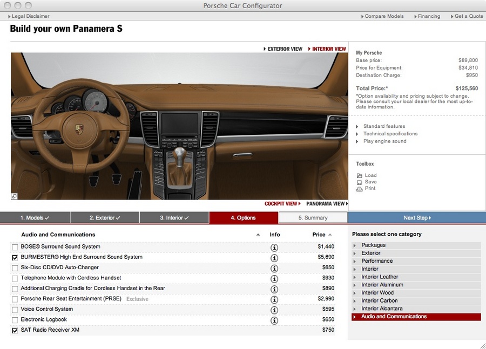
Task: Switch to the 2. Exterior step tab
Action: [105, 218]
